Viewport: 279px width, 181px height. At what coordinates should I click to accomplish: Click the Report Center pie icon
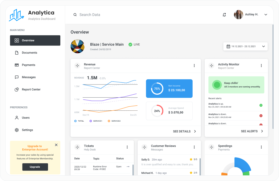pos(17,89)
